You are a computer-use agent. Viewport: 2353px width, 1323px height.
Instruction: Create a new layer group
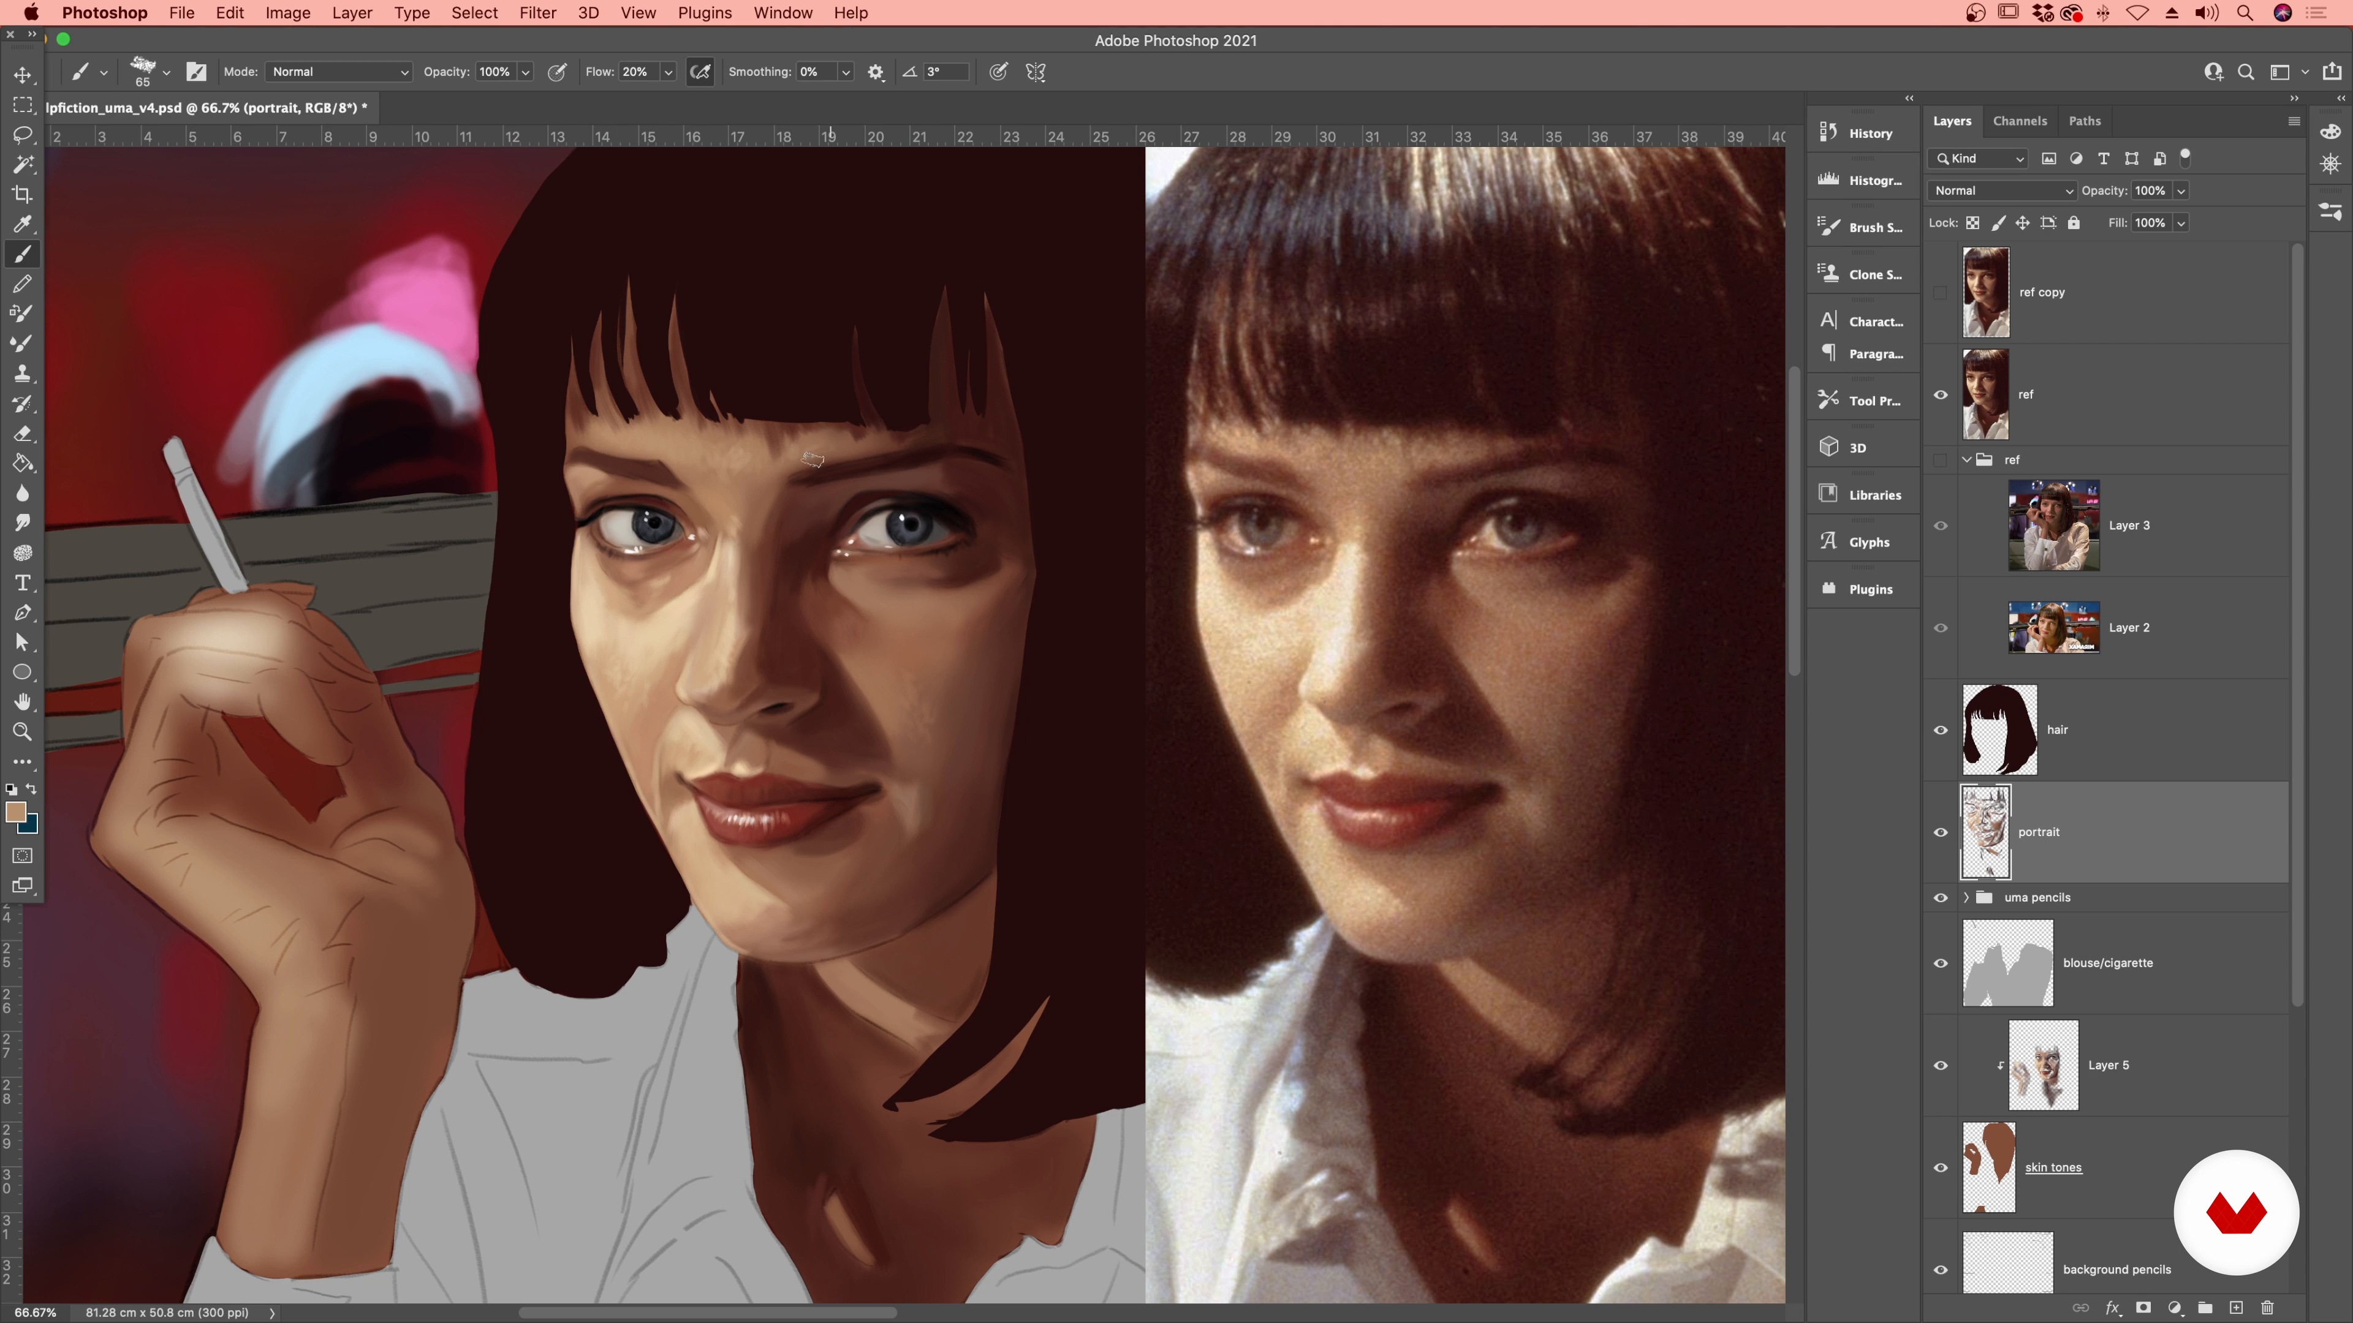[2205, 1308]
